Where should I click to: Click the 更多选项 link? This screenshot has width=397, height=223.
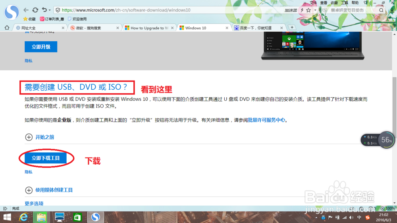34,203
